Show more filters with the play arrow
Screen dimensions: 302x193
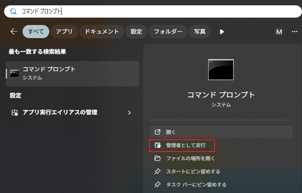click(x=222, y=32)
